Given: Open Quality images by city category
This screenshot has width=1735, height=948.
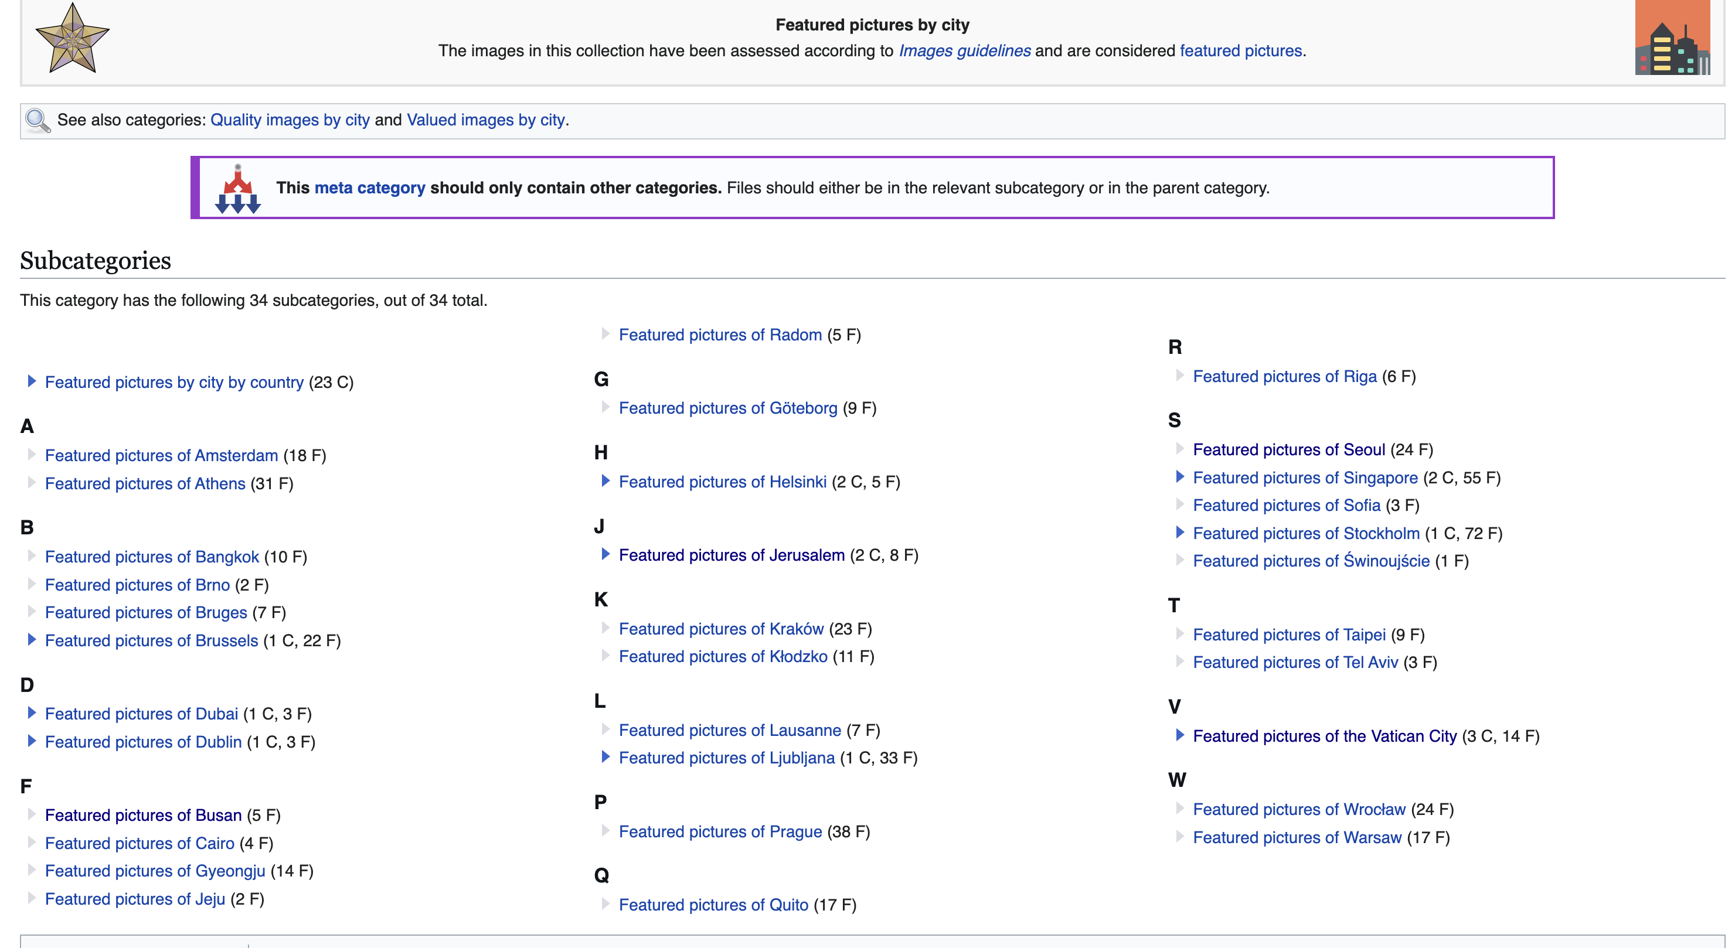Looking at the screenshot, I should (x=290, y=120).
